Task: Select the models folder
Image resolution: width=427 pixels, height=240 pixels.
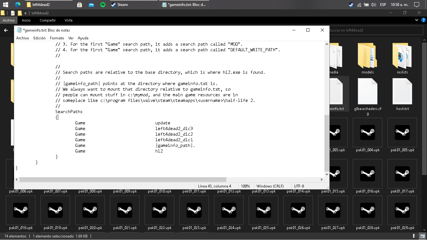Action: pos(368,58)
